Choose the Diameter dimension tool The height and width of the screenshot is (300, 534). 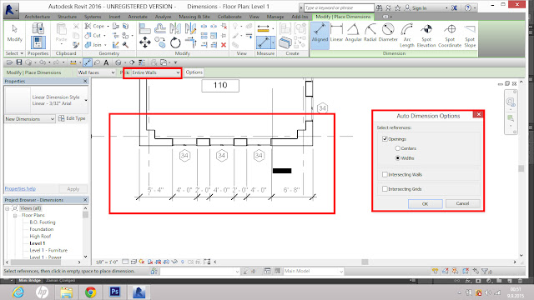pyautogui.click(x=388, y=33)
